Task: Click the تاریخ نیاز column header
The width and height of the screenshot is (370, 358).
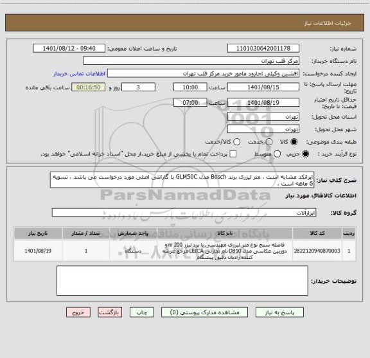Action: 38,233
